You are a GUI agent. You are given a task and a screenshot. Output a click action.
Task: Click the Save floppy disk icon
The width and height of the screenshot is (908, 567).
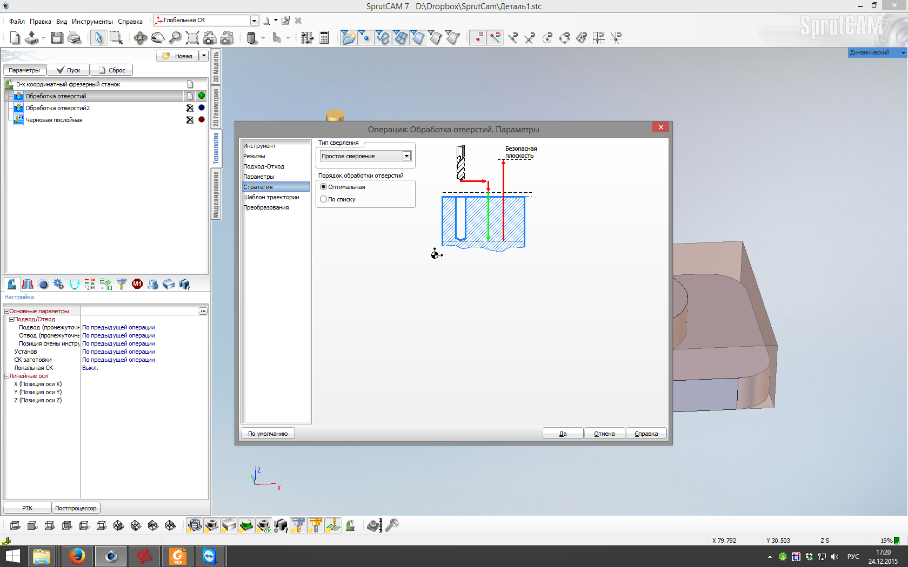point(57,38)
